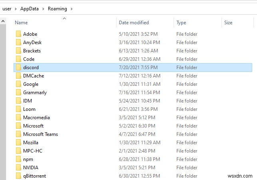The height and width of the screenshot is (180, 257).
Task: Click File folder type in Loom row
Action: pyautogui.click(x=187, y=109)
